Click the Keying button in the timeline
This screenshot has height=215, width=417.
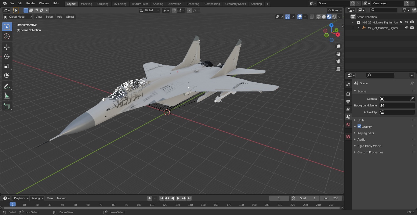[x=37, y=198]
